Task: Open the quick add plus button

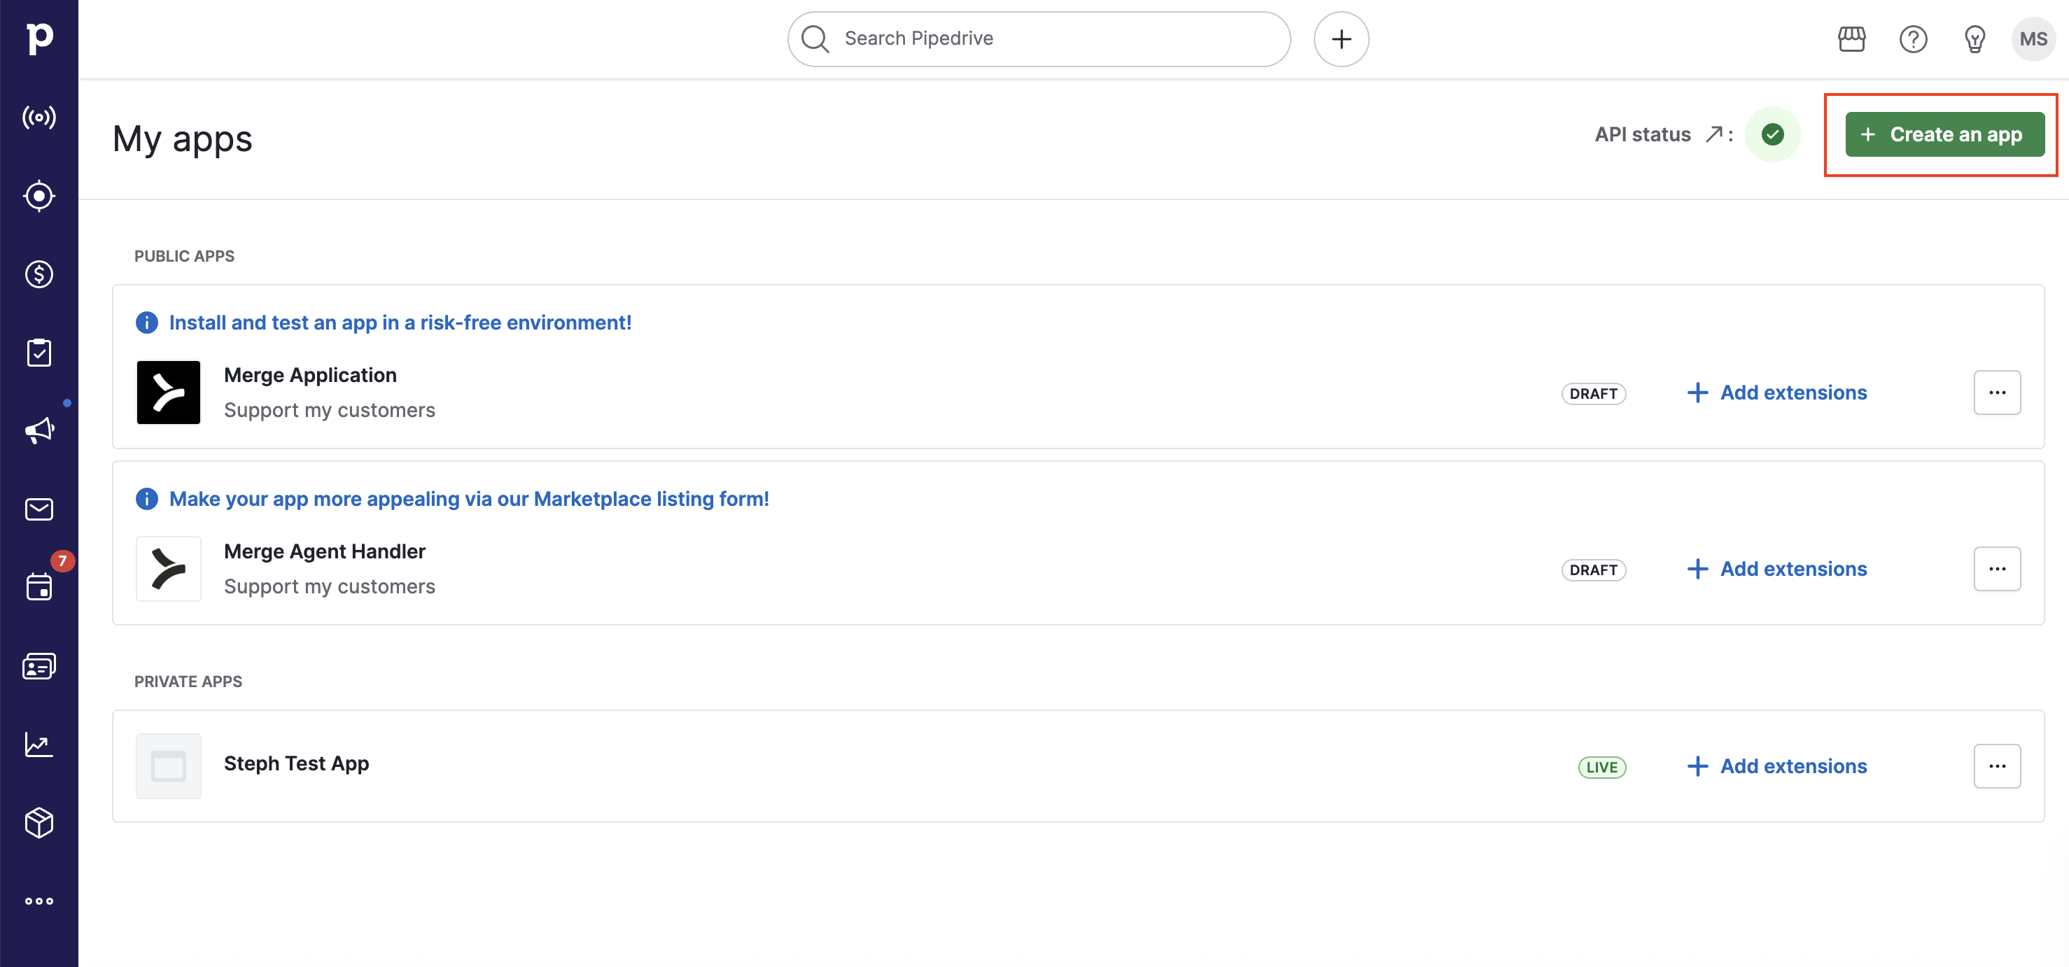Action: 1340,38
